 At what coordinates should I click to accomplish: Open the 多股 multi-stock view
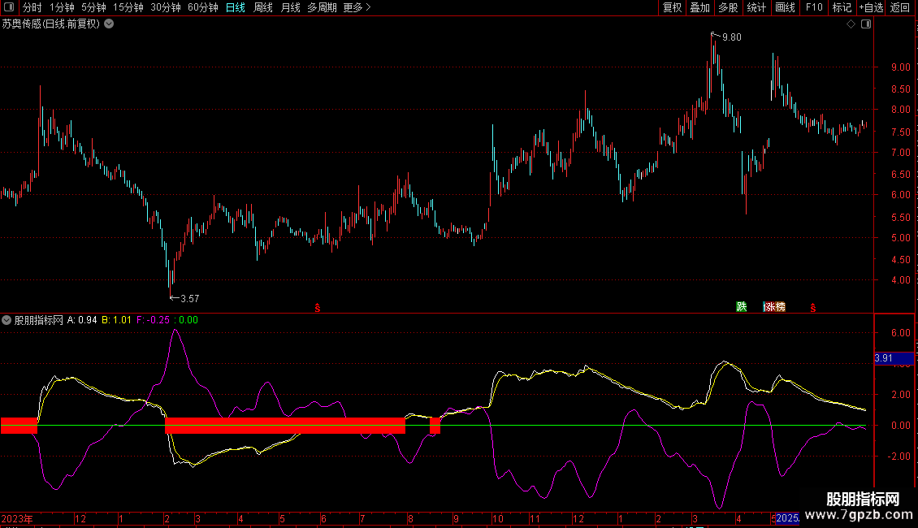coord(729,7)
